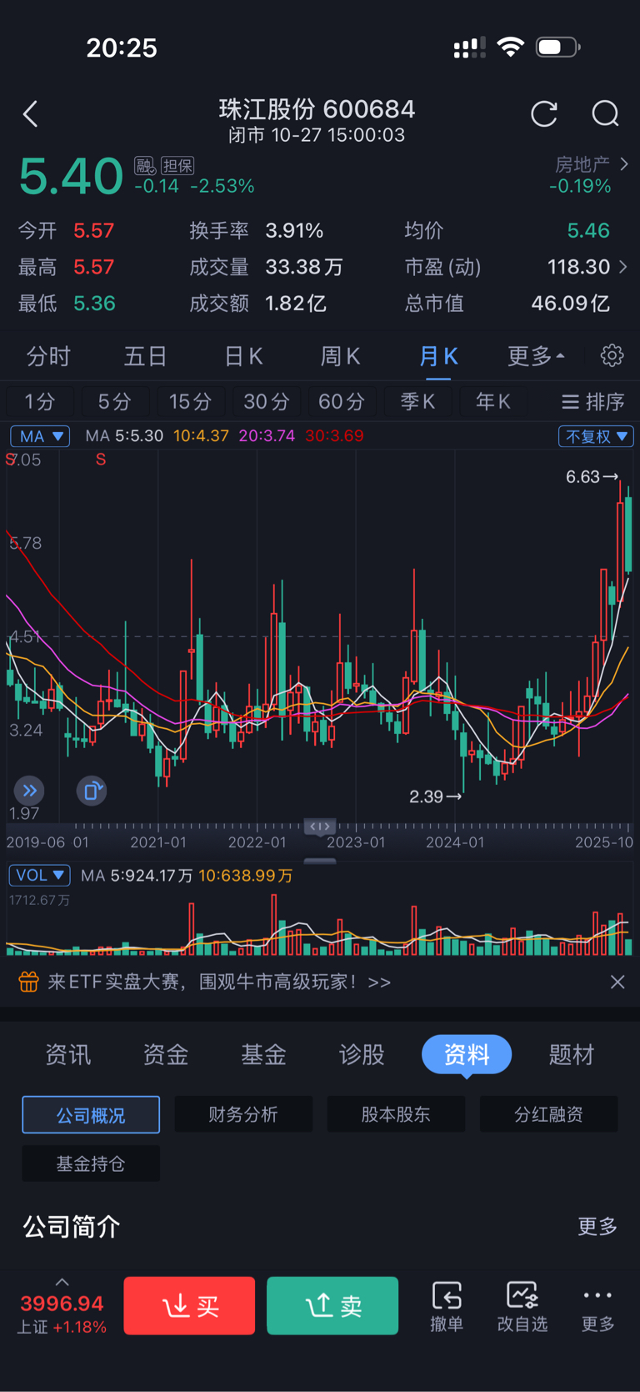Tap the green 卖 sell button
640x1392 pixels.
332,1306
